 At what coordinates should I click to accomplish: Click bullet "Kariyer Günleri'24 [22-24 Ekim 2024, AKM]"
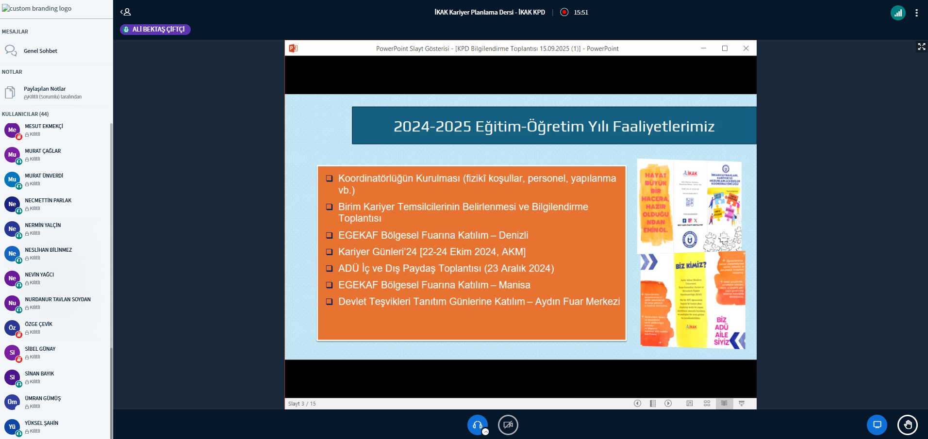click(432, 252)
